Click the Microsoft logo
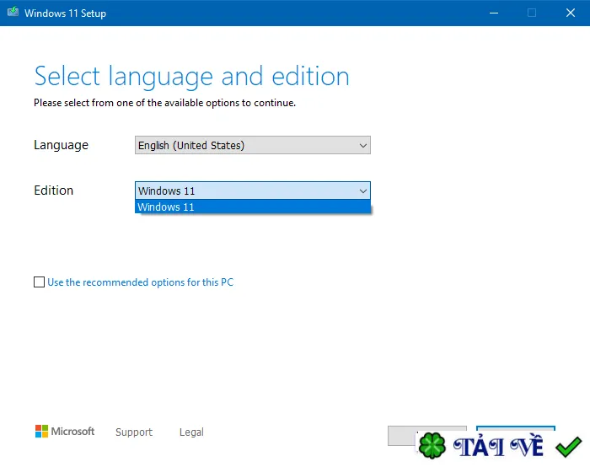 tap(65, 432)
